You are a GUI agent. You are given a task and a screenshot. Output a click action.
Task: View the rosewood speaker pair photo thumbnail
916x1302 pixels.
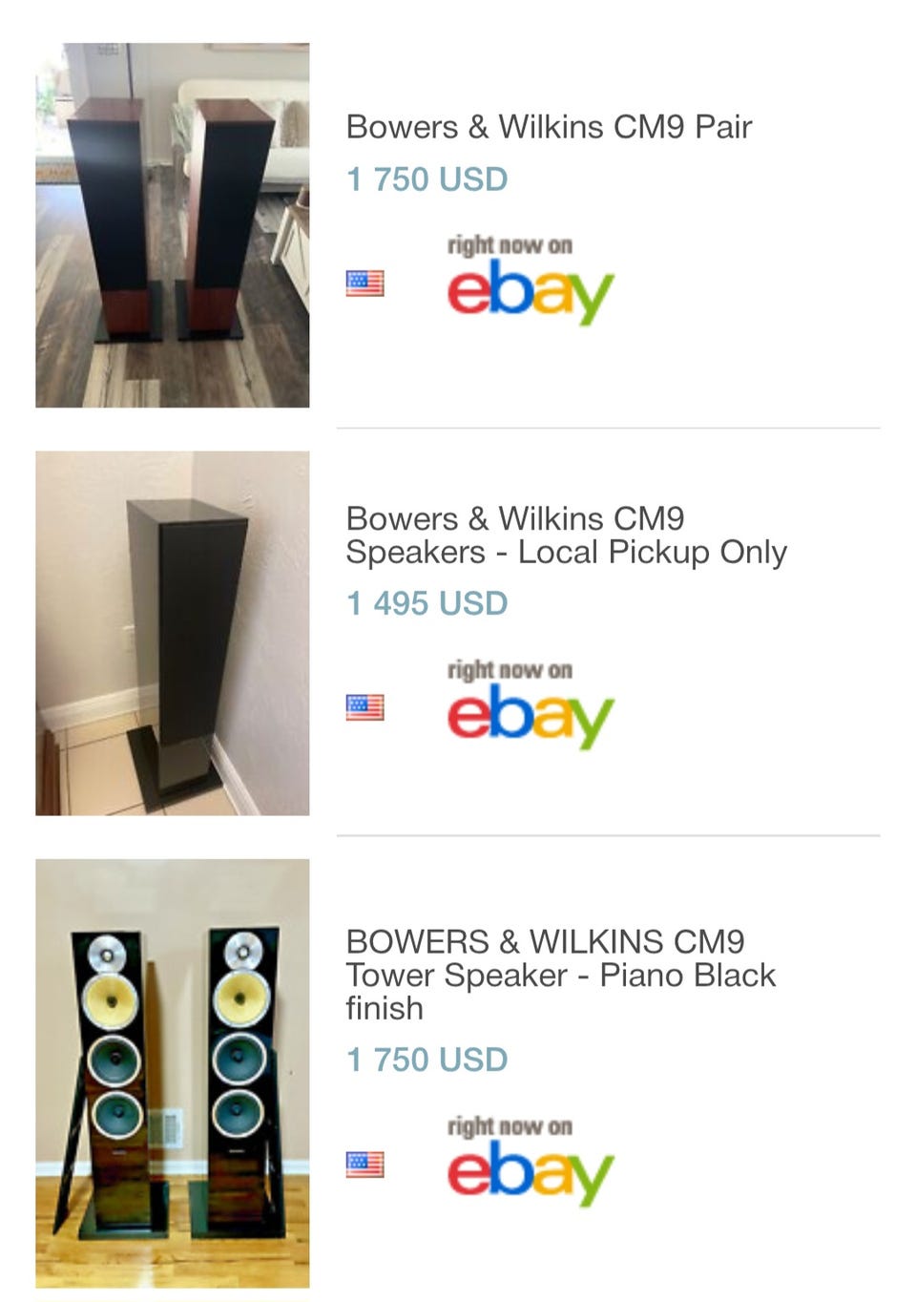[172, 225]
